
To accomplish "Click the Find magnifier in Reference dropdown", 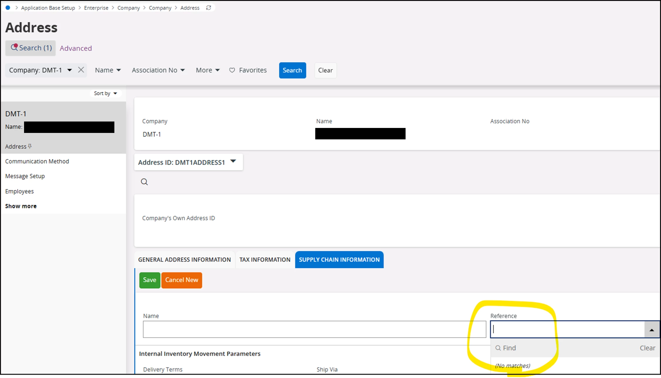I will 498,348.
